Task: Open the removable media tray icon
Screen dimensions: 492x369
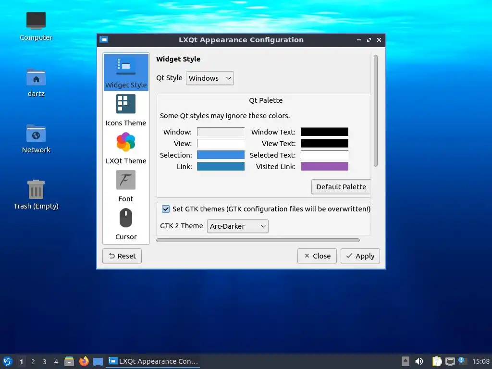Action: (406, 361)
